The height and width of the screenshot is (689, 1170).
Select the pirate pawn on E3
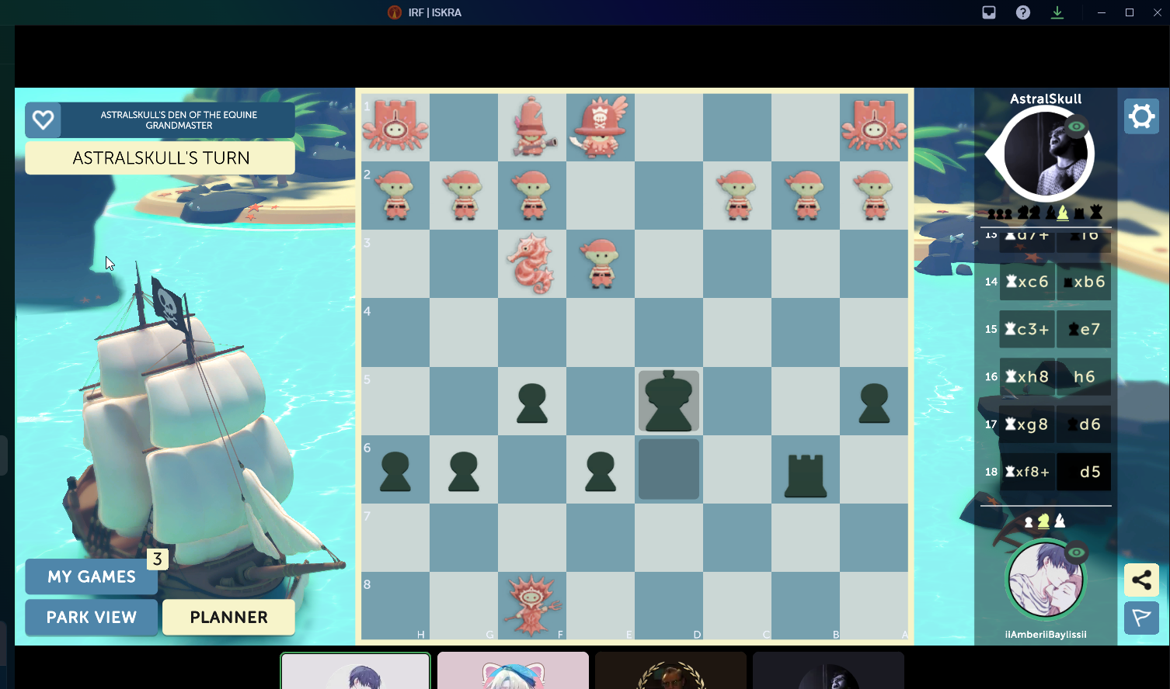coord(601,264)
